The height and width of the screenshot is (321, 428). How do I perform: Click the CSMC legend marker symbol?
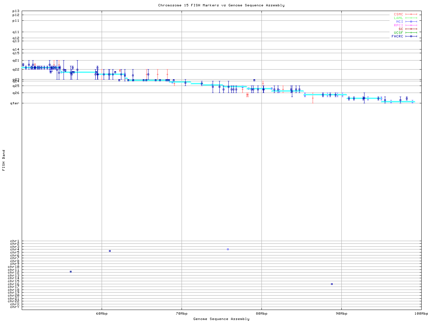click(x=411, y=14)
